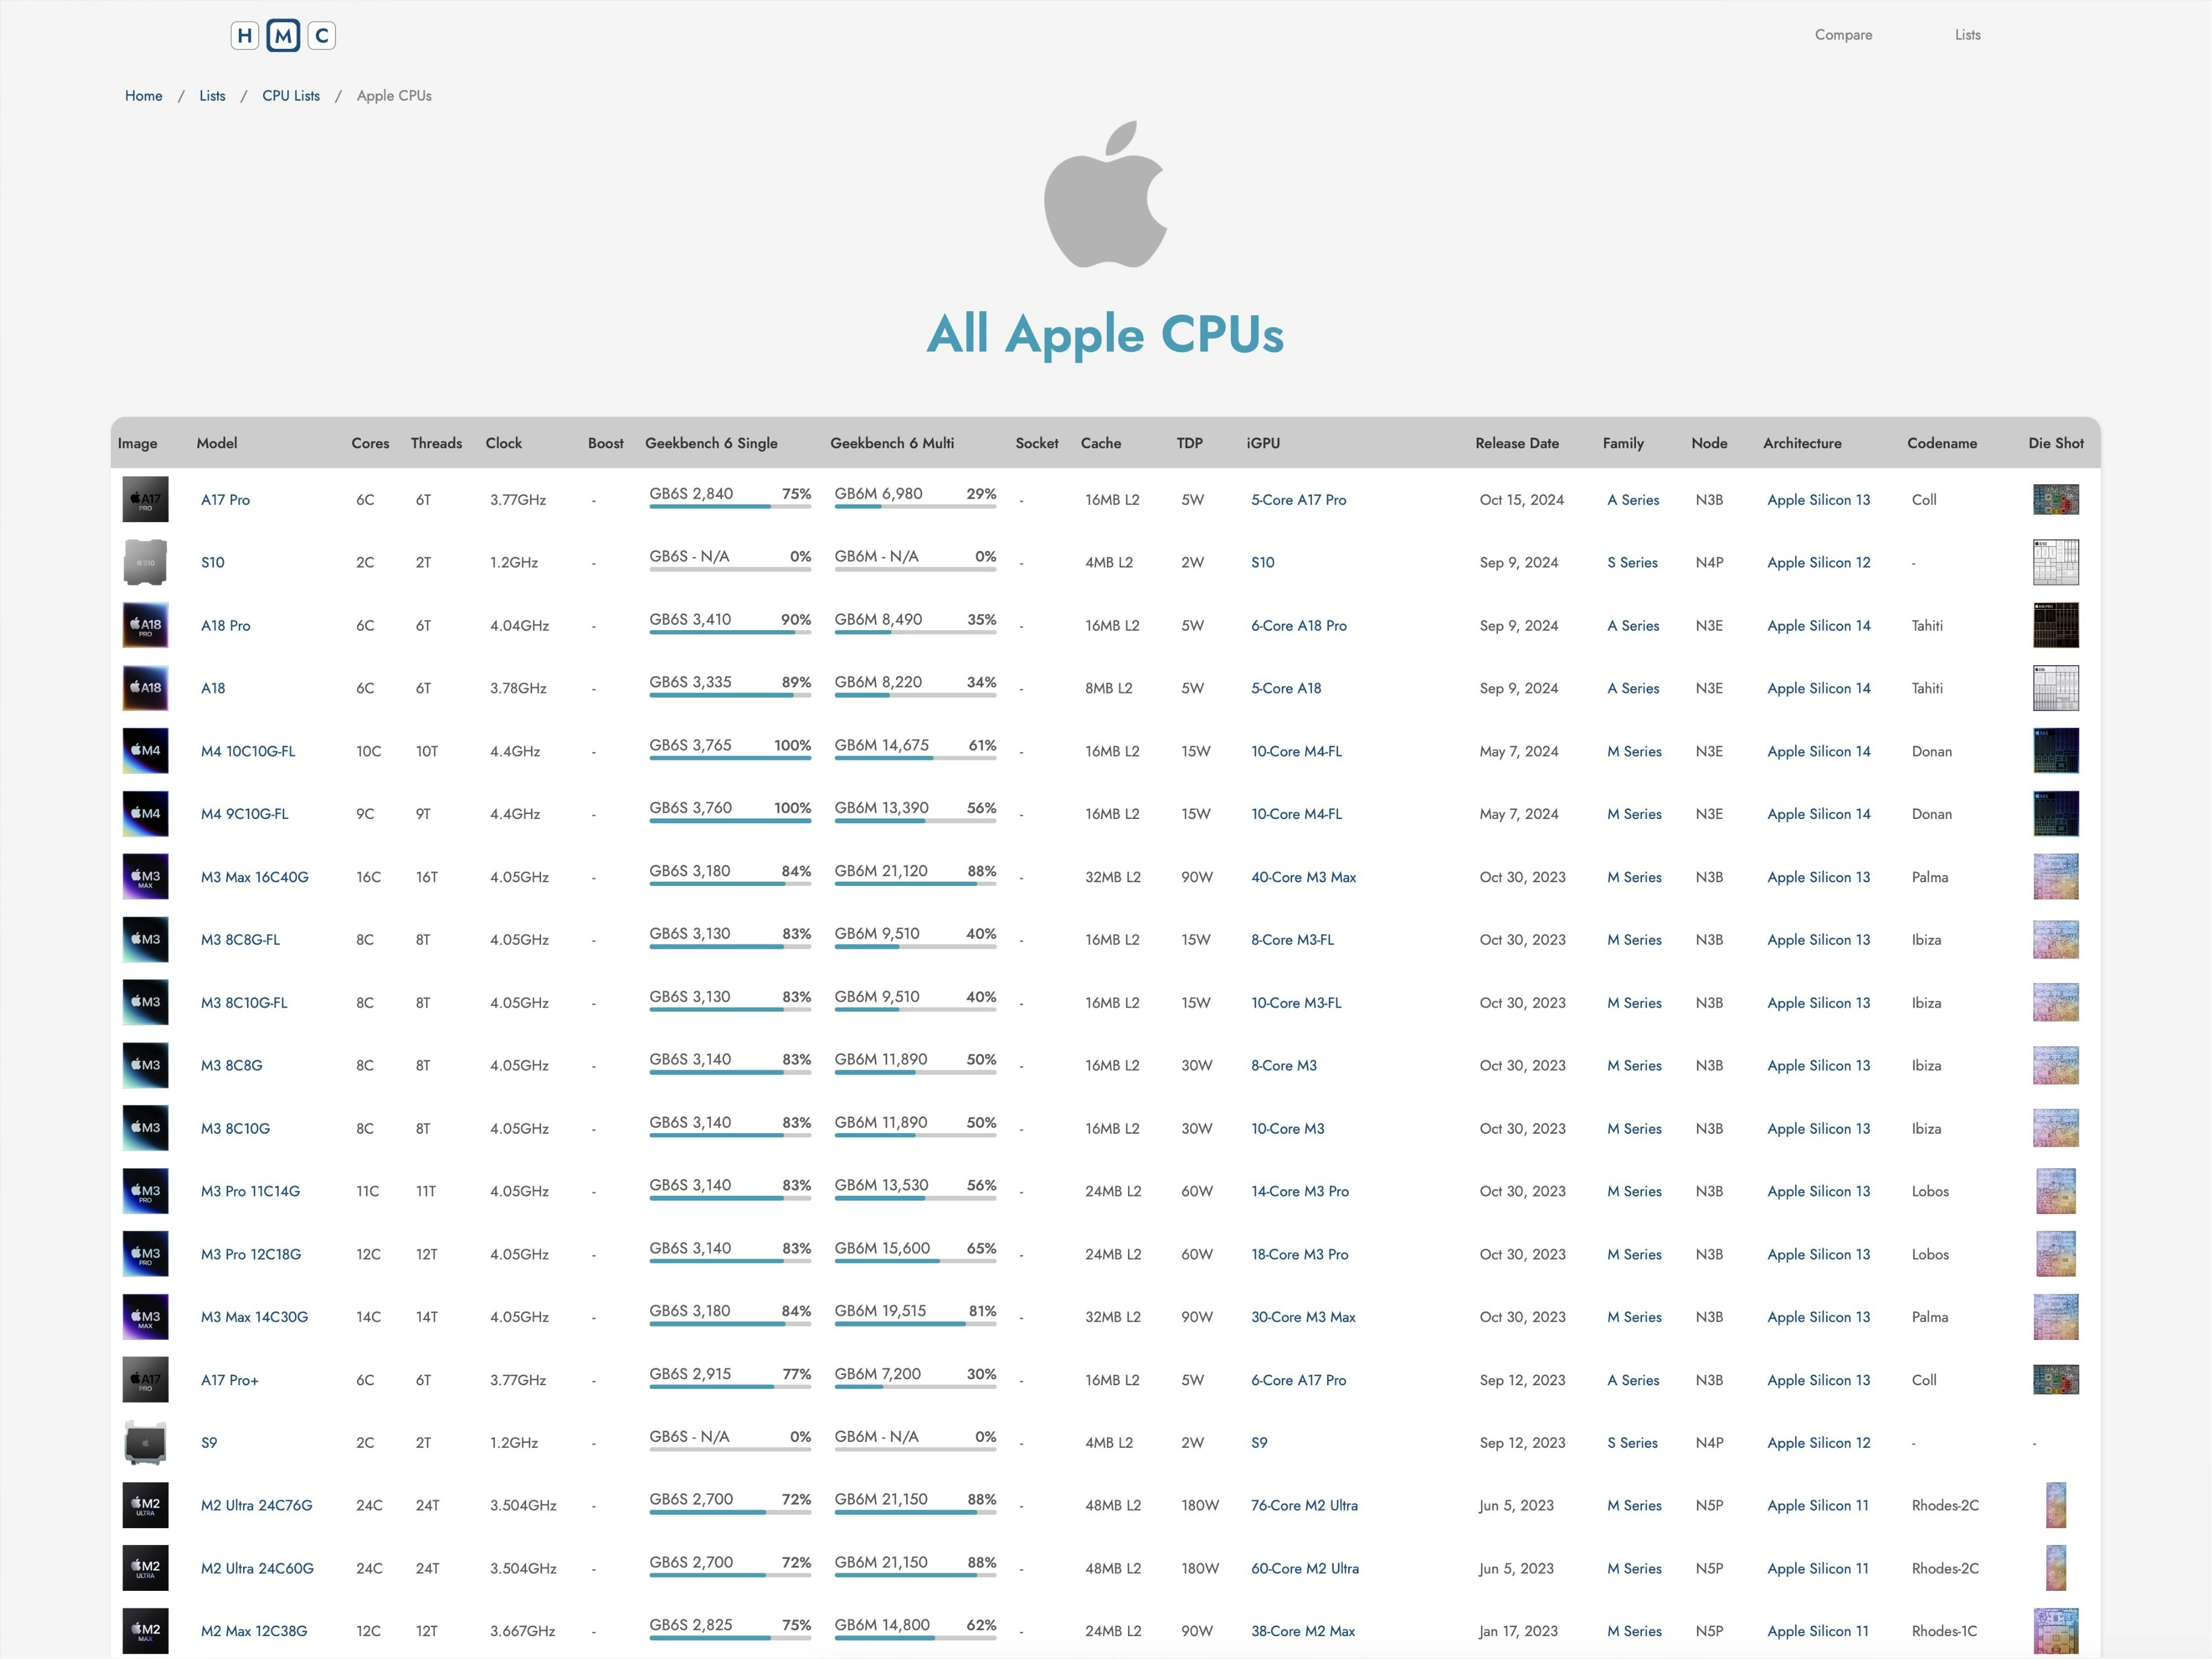Viewport: 2212px width, 1659px height.
Task: Sort by iGPU column header
Action: coord(1263,443)
